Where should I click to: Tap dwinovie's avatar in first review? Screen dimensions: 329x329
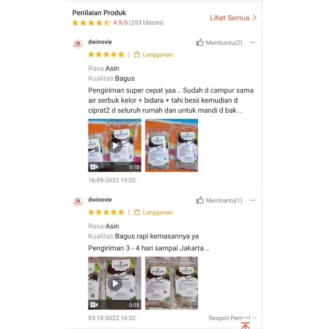click(x=78, y=44)
